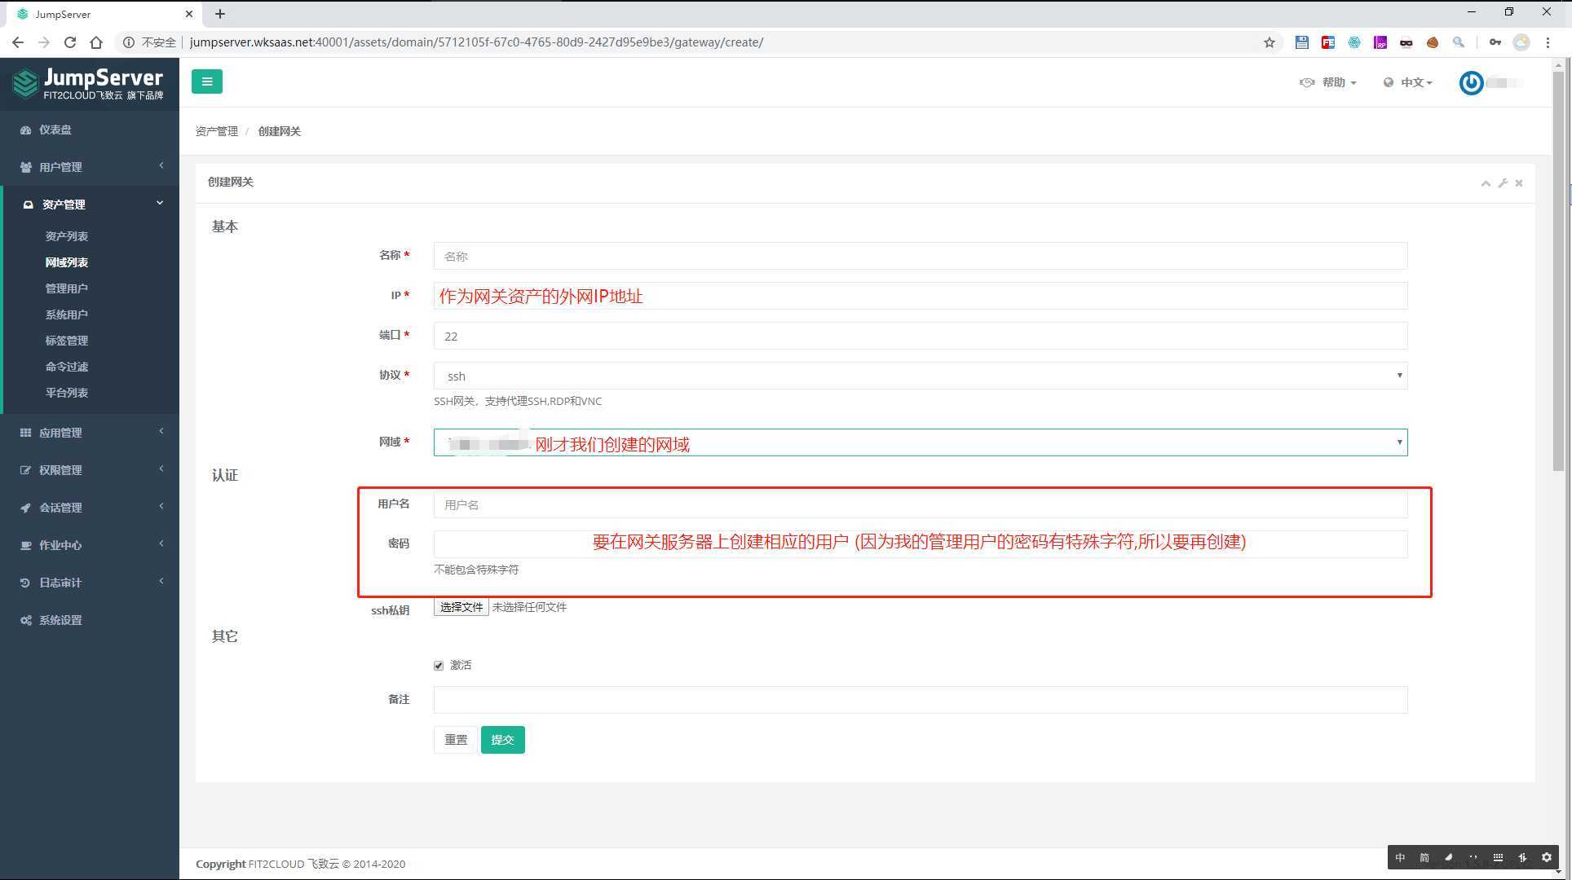Toggle the 激活 checkbox
The height and width of the screenshot is (880, 1572).
tap(439, 666)
